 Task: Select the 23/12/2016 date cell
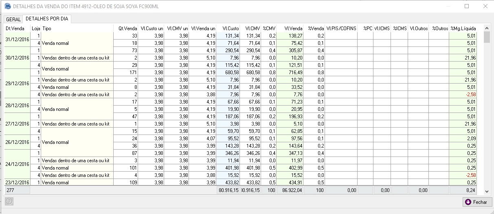[18, 182]
